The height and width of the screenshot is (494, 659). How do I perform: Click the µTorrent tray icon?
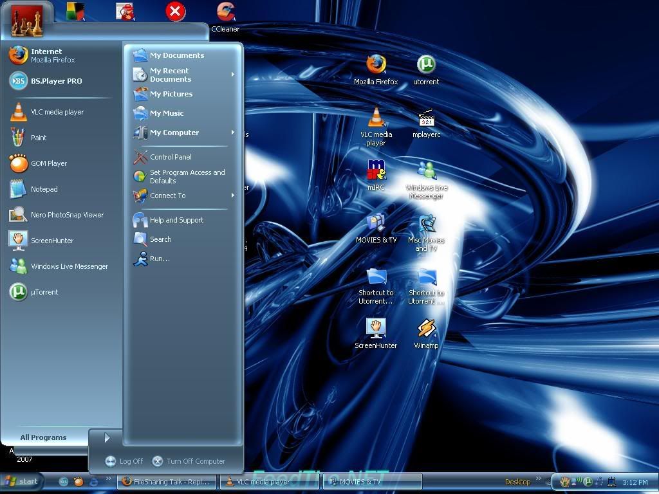588,482
